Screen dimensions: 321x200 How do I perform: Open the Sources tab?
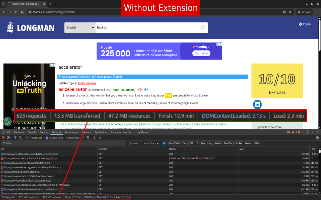click(x=44, y=132)
